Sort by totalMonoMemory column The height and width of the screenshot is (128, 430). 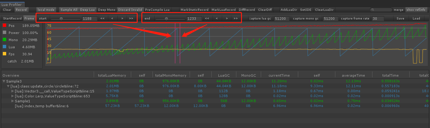point(171,75)
